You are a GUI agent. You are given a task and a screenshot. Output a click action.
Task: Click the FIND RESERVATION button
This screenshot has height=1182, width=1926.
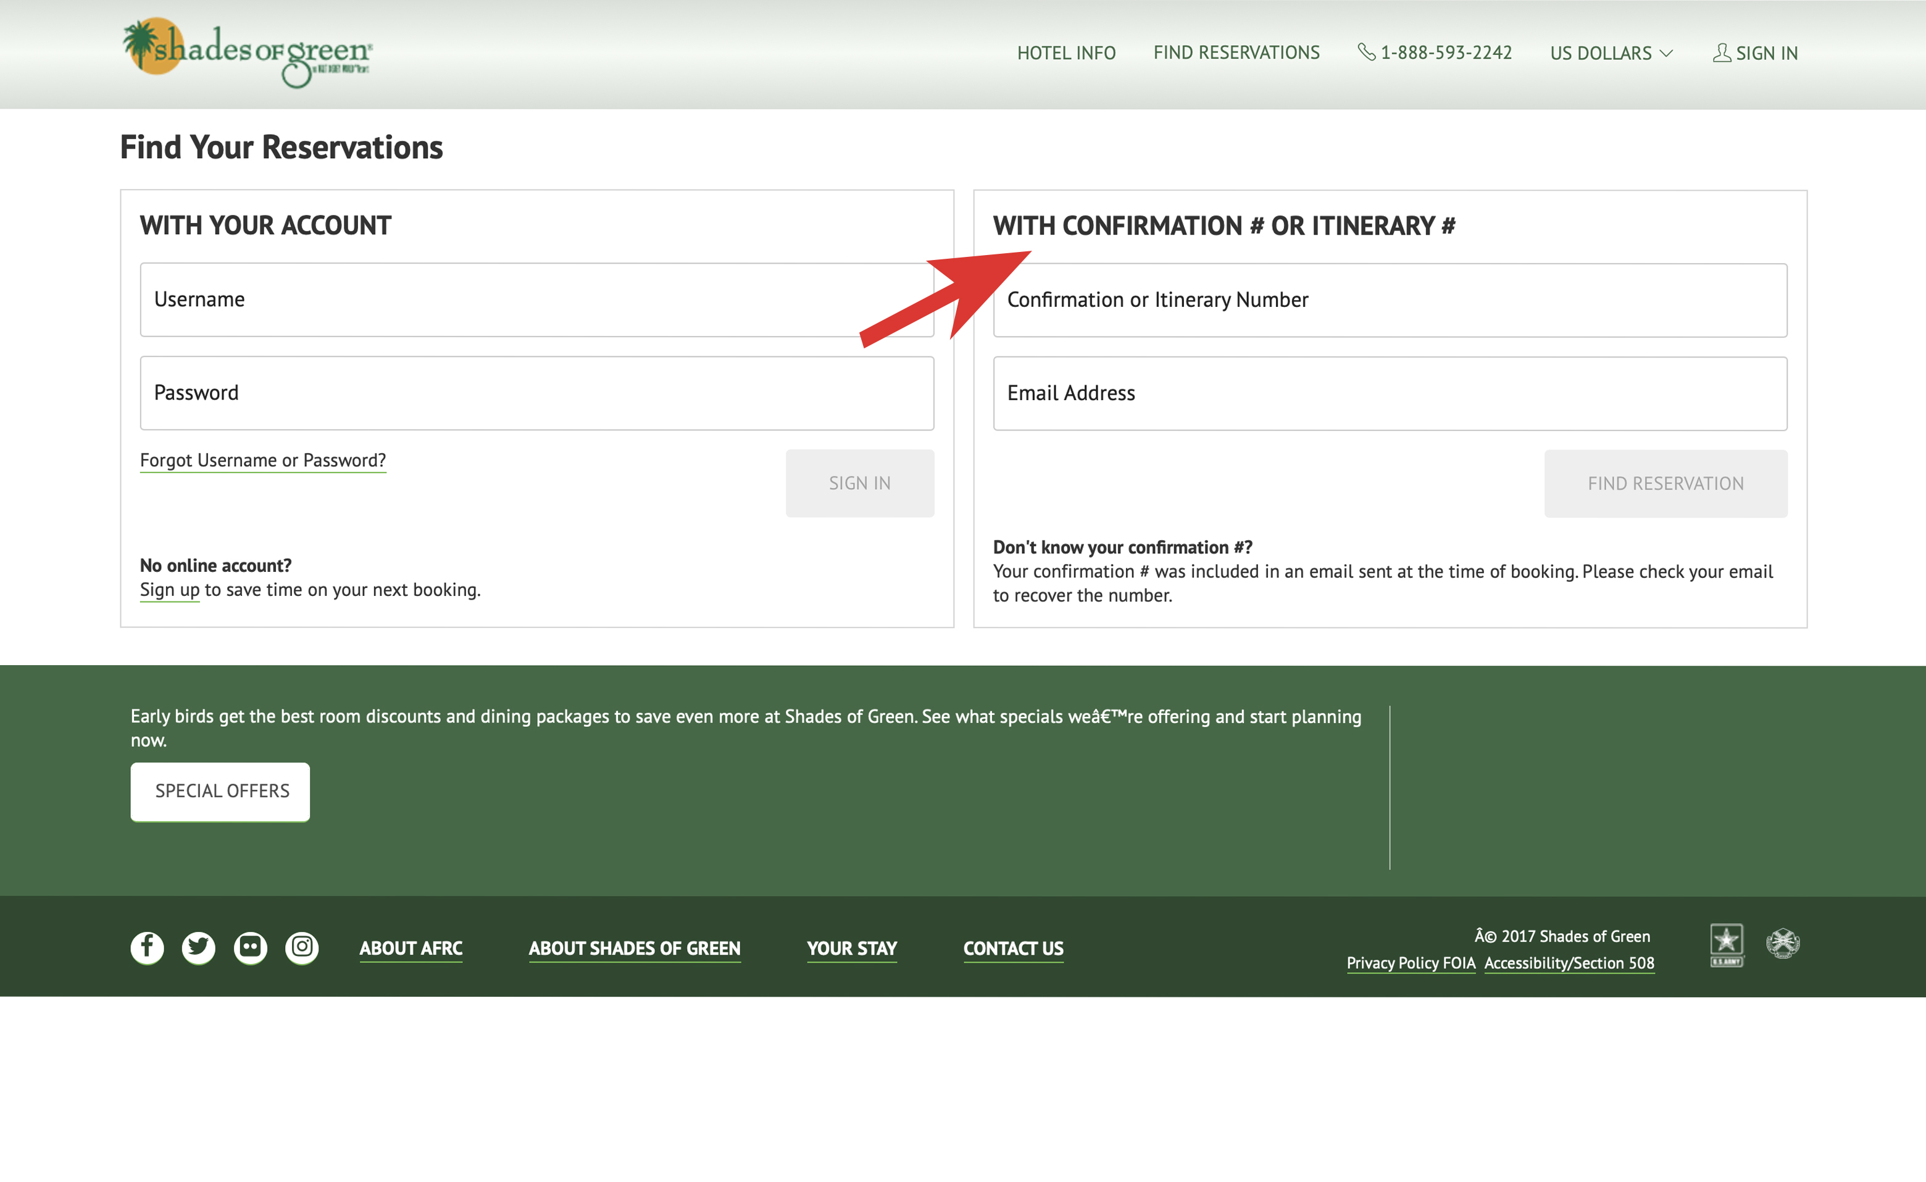click(1666, 482)
